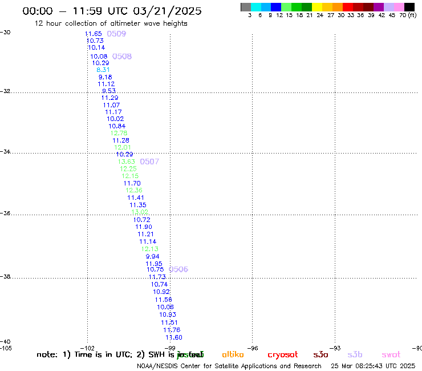Click the wave height value 11.28

(x=121, y=140)
